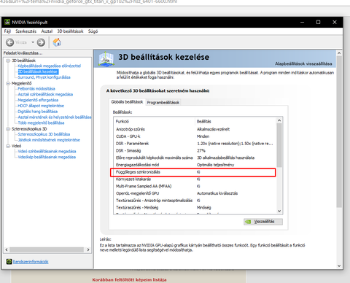This screenshot has width=350, height=283.
Task: Click task tree horizontal scroll-left arrow
Action: [x=7, y=249]
